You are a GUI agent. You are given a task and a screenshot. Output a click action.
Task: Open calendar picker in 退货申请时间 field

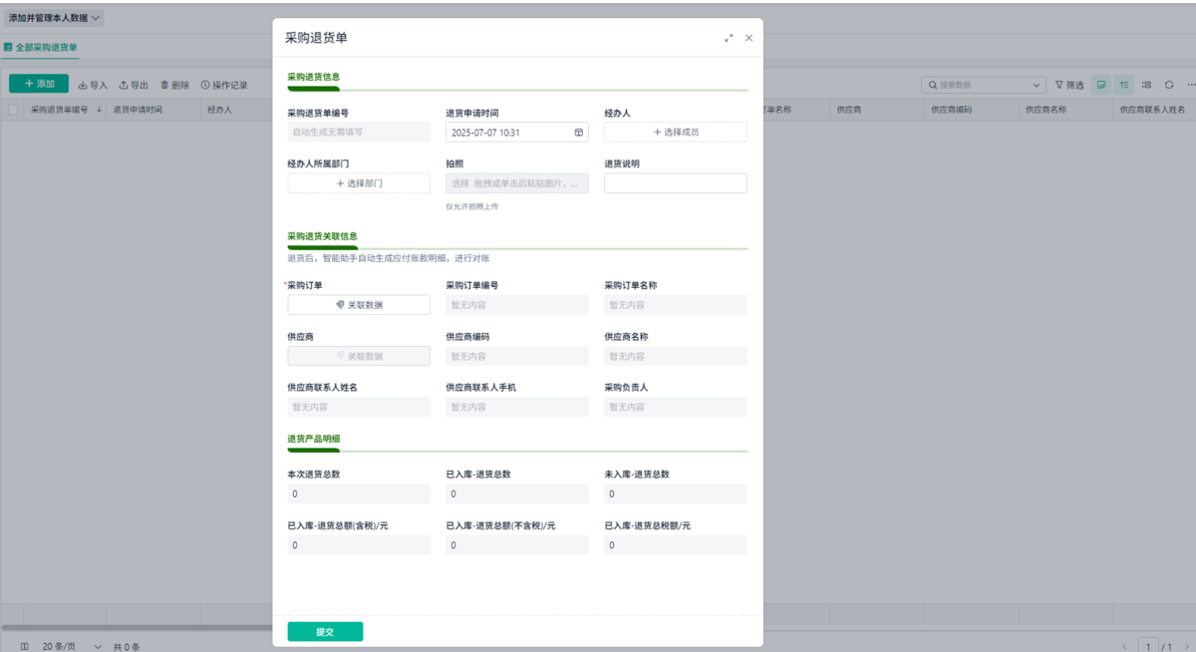coord(578,132)
